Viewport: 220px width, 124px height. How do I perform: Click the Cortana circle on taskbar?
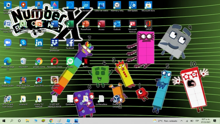click(x=19, y=121)
